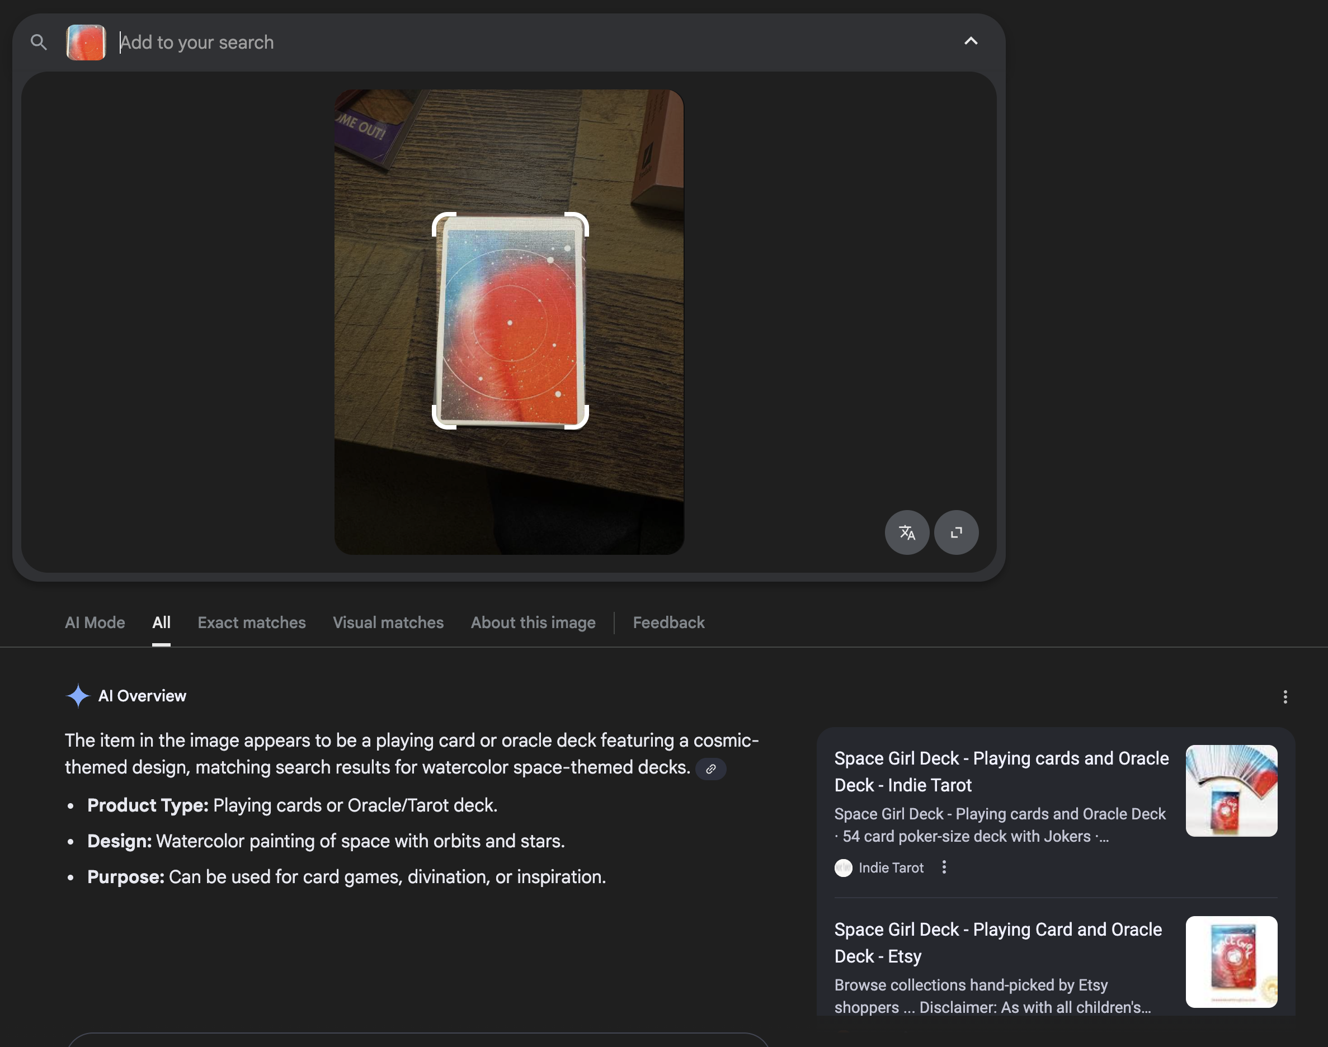Click the magnifying glass search icon
This screenshot has height=1047, width=1328.
[39, 43]
